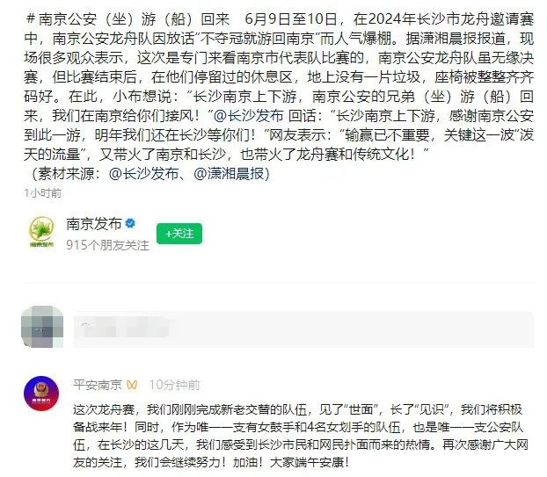Click the divider below the 南京发布 profile
The height and width of the screenshot is (477, 547).
(279, 283)
